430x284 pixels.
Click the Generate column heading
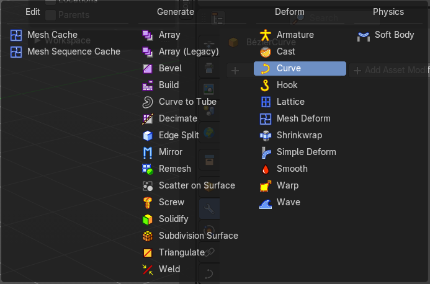[x=176, y=12]
